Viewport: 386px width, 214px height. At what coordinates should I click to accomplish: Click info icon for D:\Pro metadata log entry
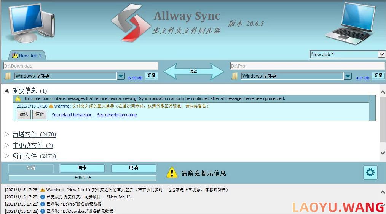43,204
